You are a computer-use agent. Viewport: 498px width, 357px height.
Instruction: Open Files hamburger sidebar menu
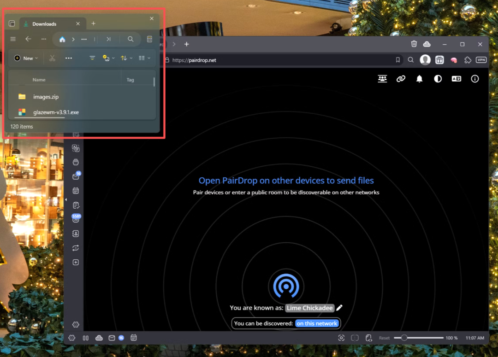(13, 39)
